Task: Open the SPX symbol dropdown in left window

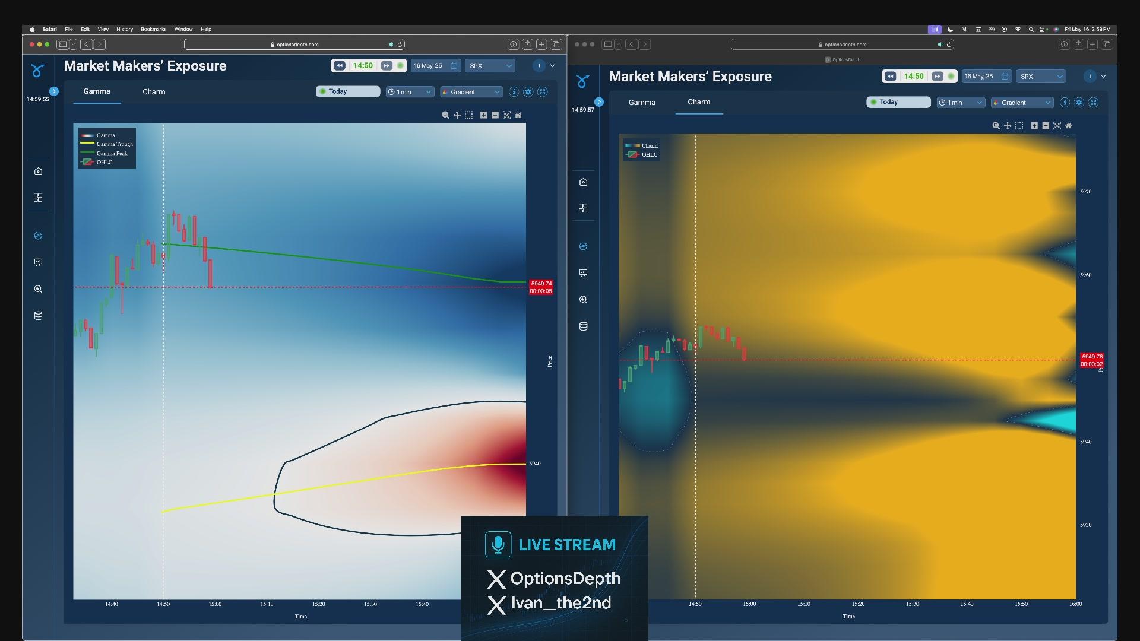Action: coord(490,66)
